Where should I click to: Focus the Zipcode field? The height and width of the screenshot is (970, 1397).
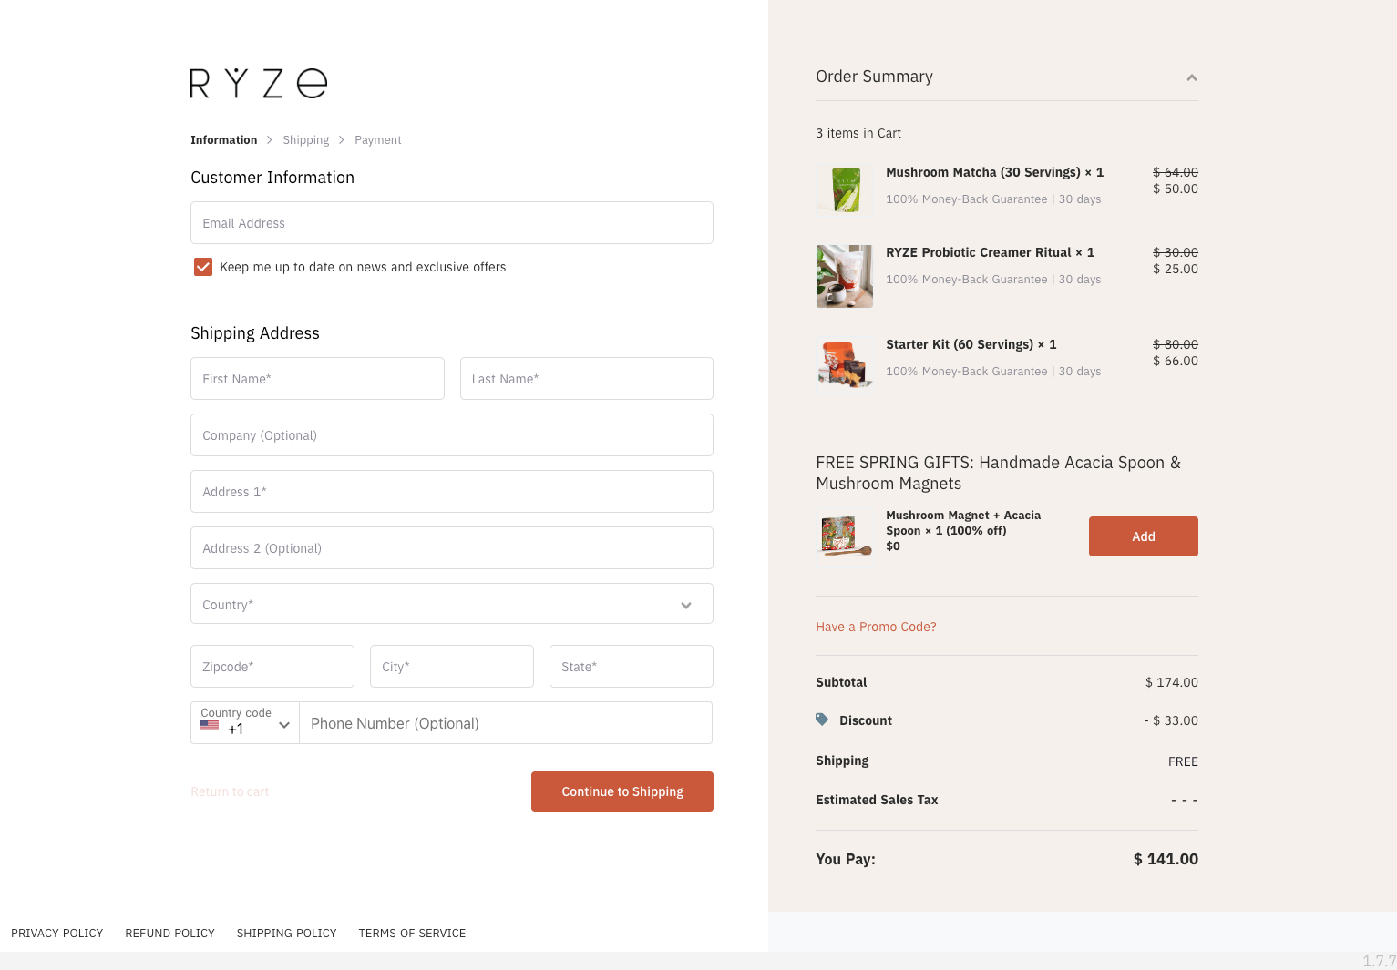272,666
